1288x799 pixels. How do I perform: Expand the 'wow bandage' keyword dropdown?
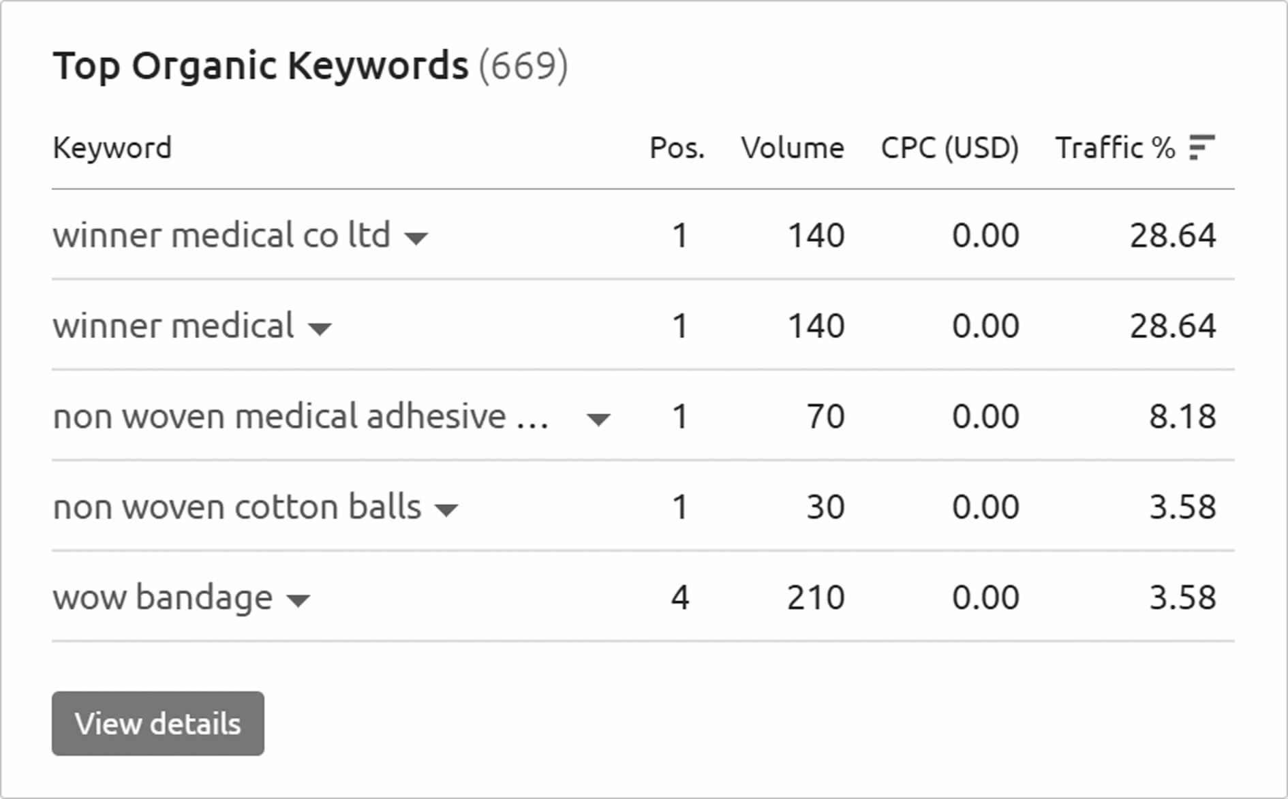tap(298, 600)
